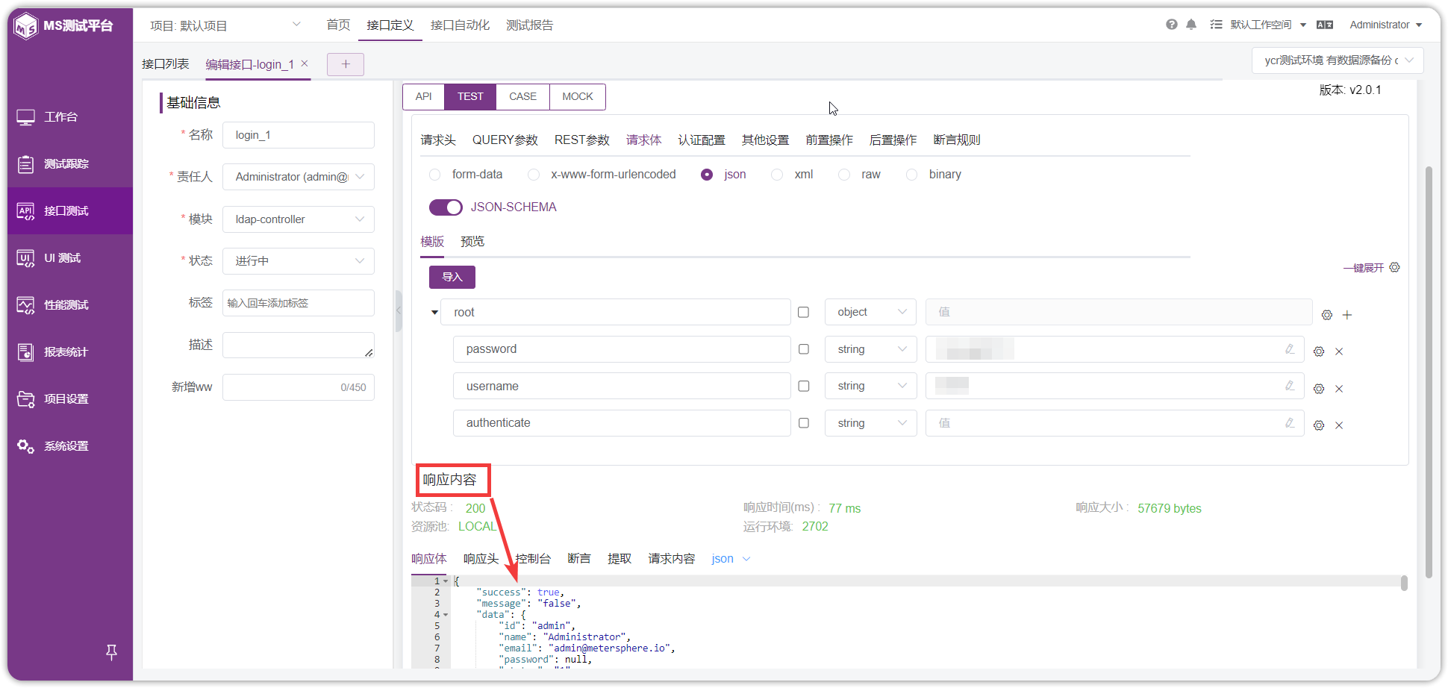Open settings gear for password row

[x=1319, y=351]
